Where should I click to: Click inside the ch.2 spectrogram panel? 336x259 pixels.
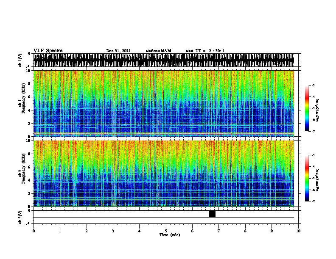click(164, 174)
